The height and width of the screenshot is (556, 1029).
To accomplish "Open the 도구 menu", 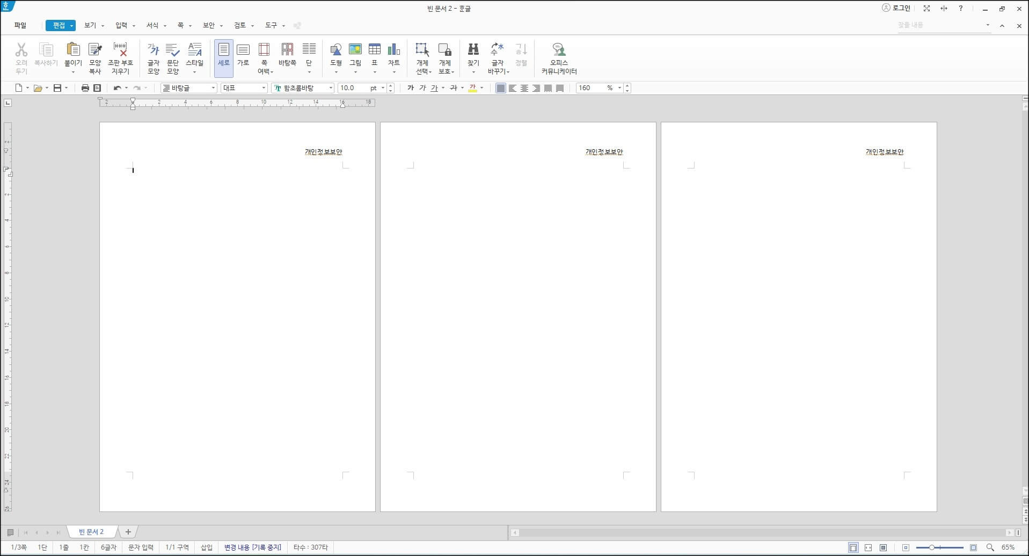I will pos(271,25).
